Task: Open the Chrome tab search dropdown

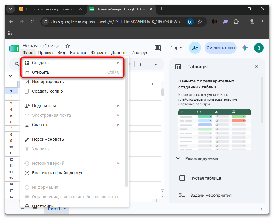Action: click(x=10, y=9)
